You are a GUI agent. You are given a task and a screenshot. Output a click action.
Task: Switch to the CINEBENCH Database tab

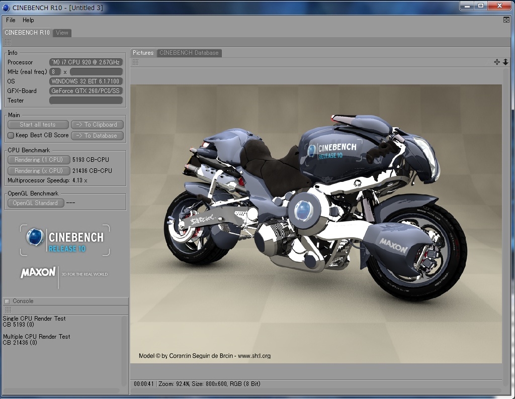[189, 53]
